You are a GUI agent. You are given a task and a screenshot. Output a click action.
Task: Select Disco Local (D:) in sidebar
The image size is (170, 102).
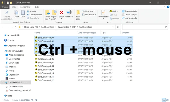point(14,86)
